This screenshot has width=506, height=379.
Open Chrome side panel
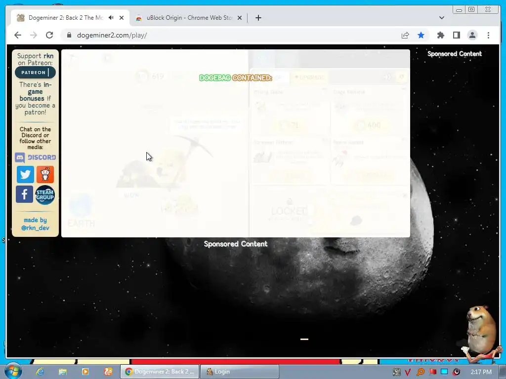[456, 35]
